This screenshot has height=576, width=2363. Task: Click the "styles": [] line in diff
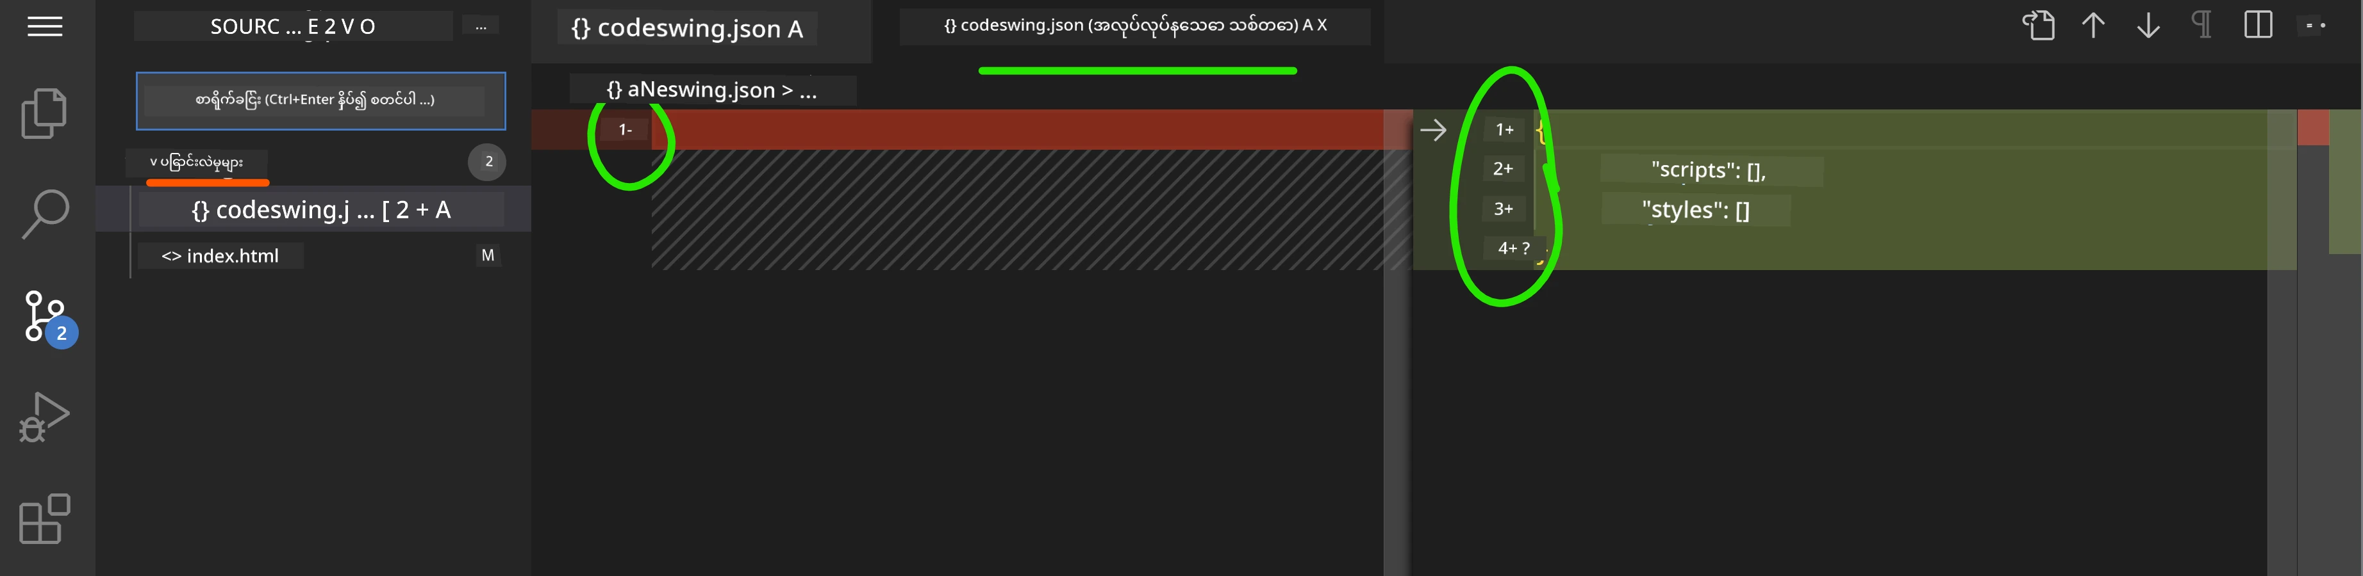[1695, 210]
